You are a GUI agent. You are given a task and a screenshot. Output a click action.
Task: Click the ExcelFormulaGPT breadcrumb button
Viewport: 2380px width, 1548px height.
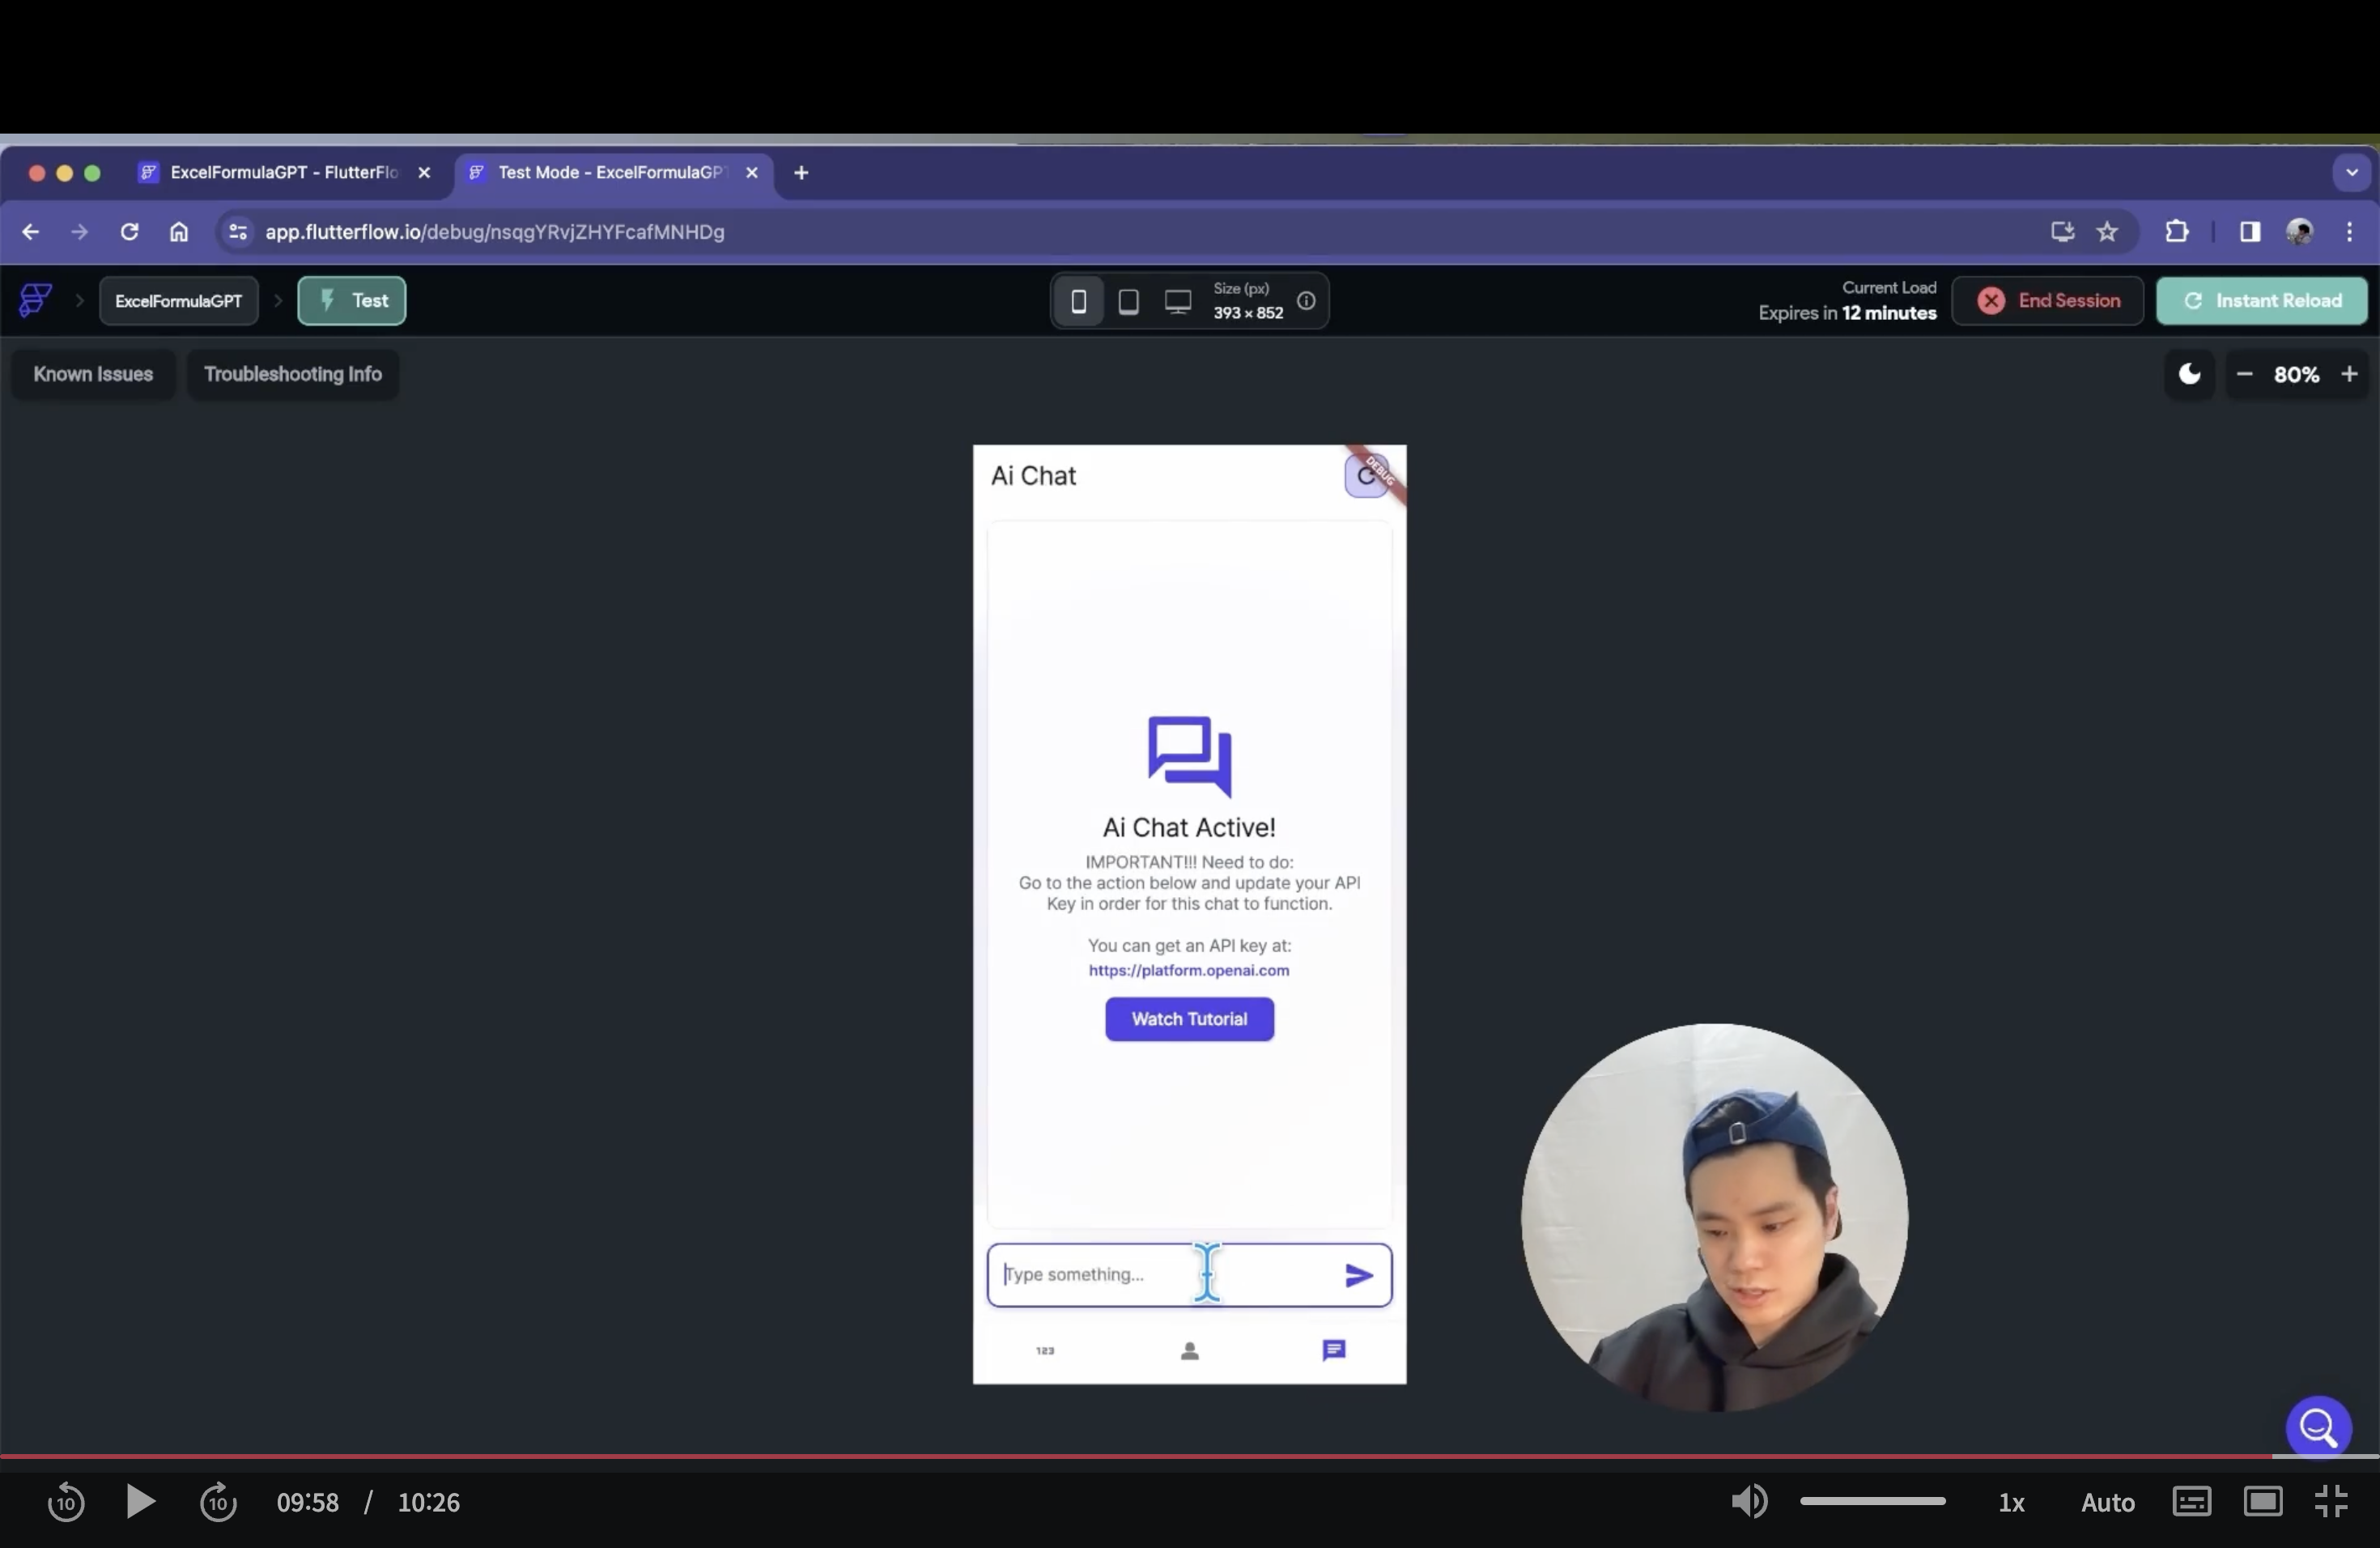(178, 301)
